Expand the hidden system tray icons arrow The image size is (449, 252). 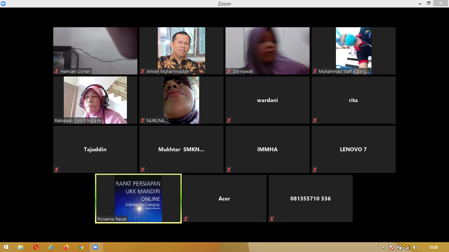[383, 247]
